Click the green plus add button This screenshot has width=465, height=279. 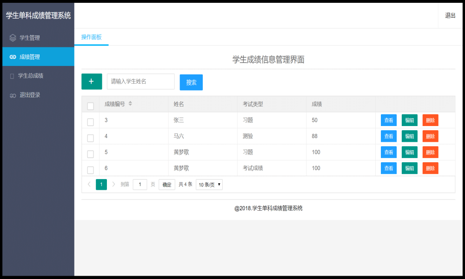click(92, 81)
